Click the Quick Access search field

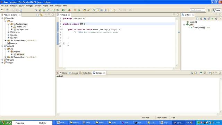point(197,10)
